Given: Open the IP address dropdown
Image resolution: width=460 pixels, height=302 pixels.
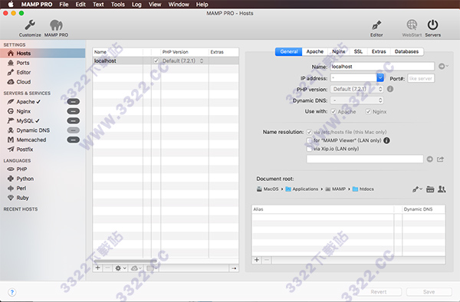Looking at the screenshot, I should click(380, 78).
